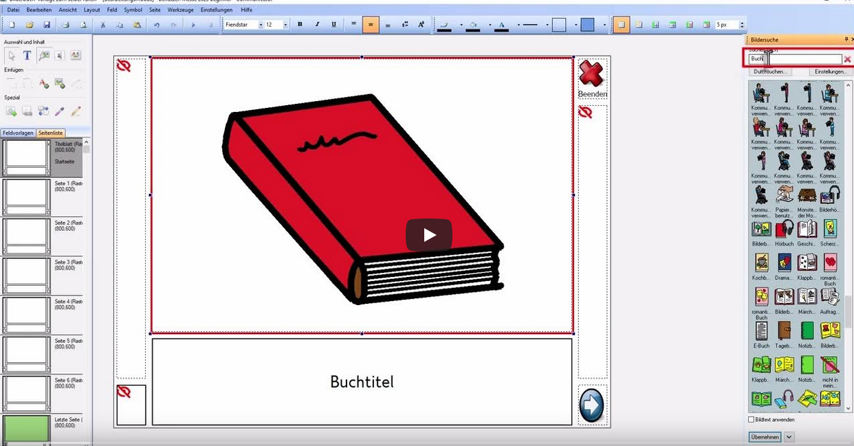Viewport: 854px width, 446px height.
Task: Toggle the hidden-eye icon below Beenden
Action: pyautogui.click(x=585, y=112)
